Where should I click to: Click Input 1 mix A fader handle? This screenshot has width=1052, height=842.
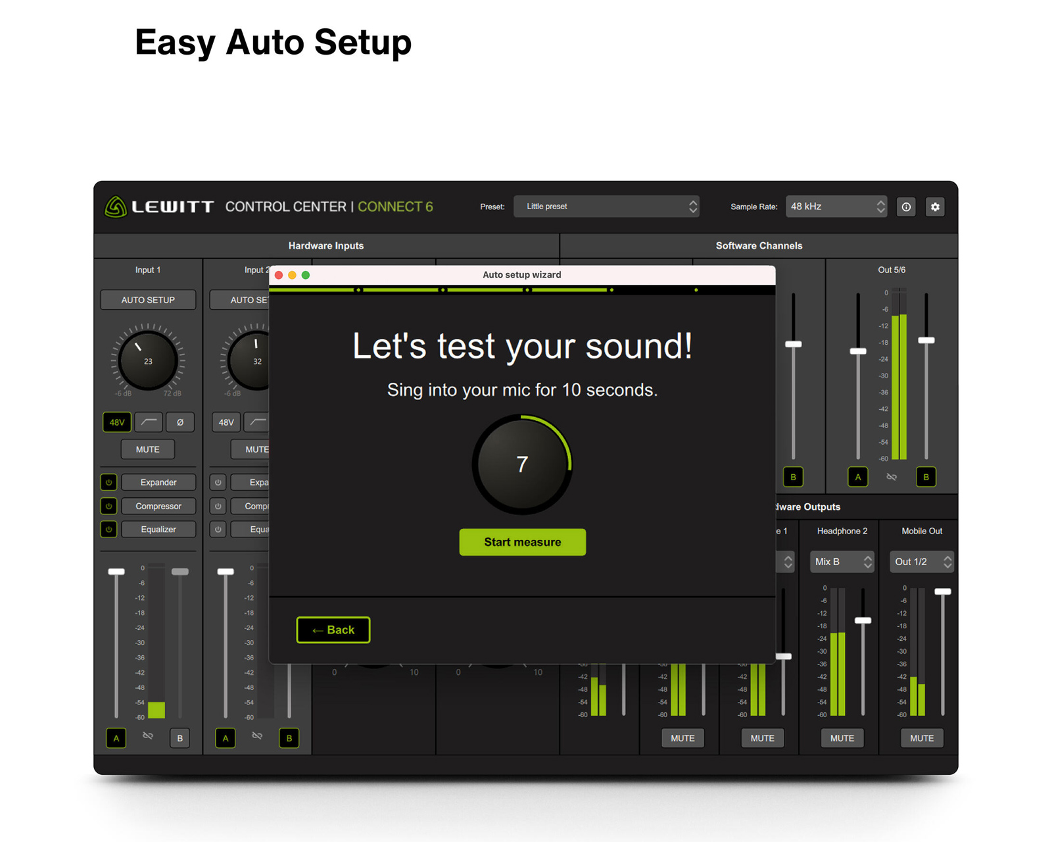116,572
